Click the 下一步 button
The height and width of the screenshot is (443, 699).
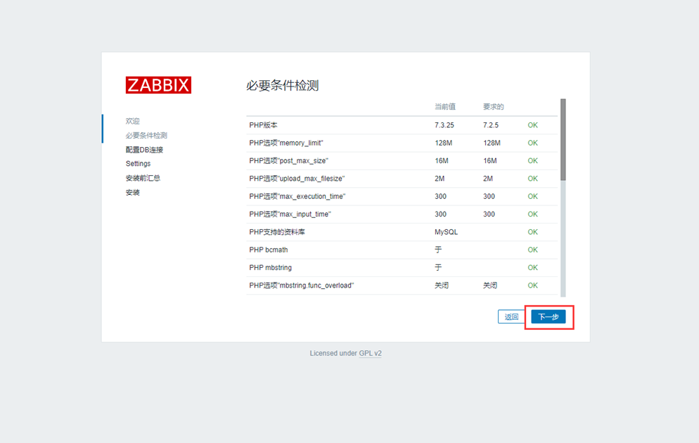click(549, 317)
